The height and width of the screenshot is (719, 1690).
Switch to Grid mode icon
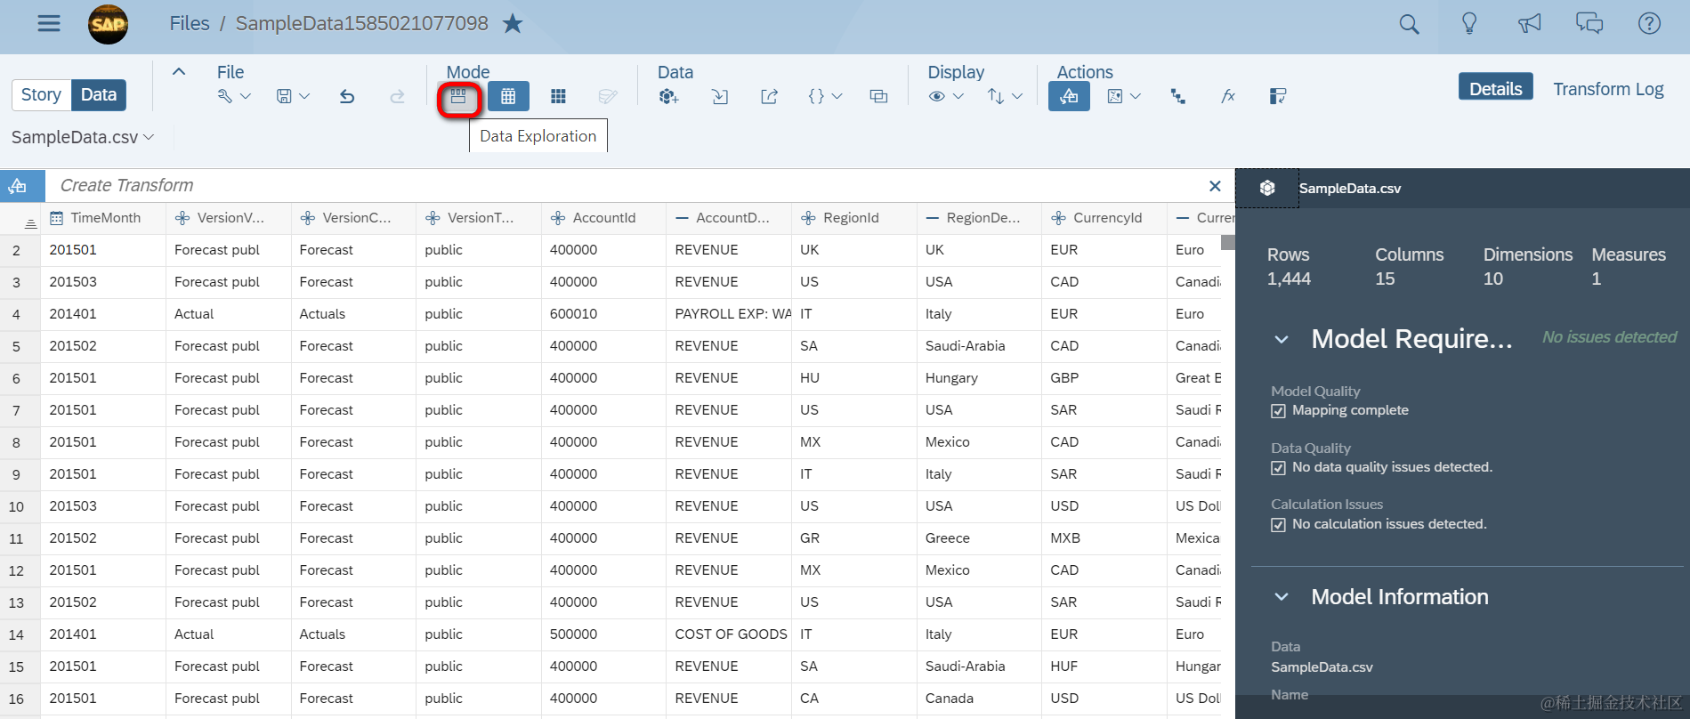(558, 96)
